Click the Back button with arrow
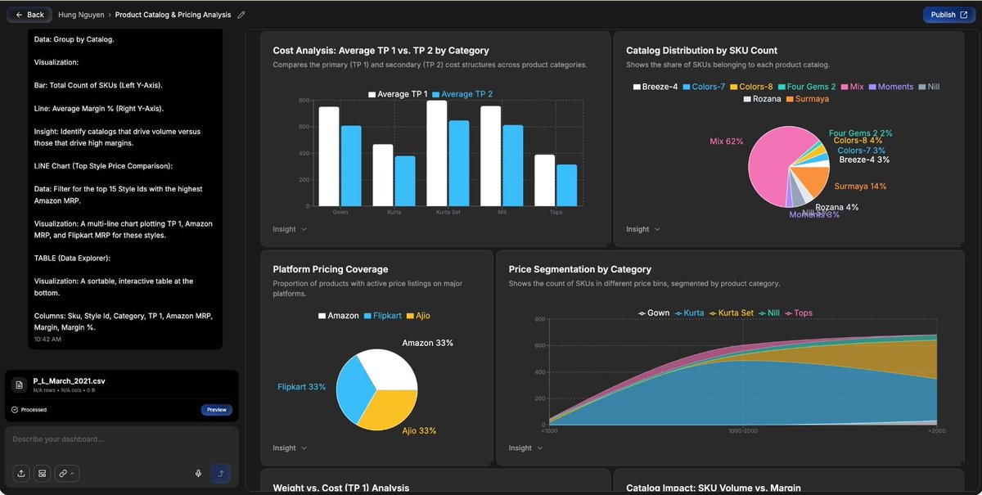The height and width of the screenshot is (495, 982). [29, 15]
